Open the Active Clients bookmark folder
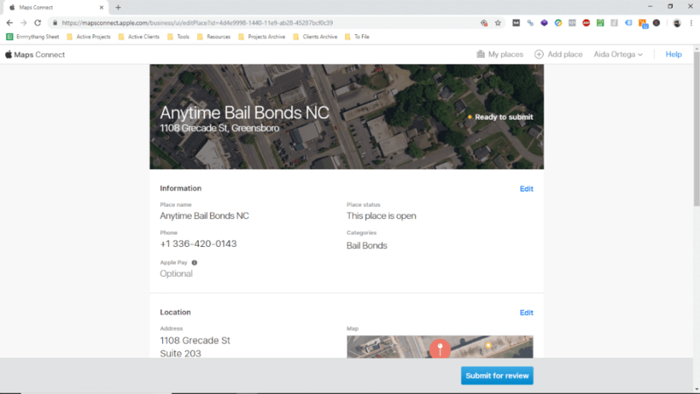The image size is (700, 394). [x=139, y=36]
